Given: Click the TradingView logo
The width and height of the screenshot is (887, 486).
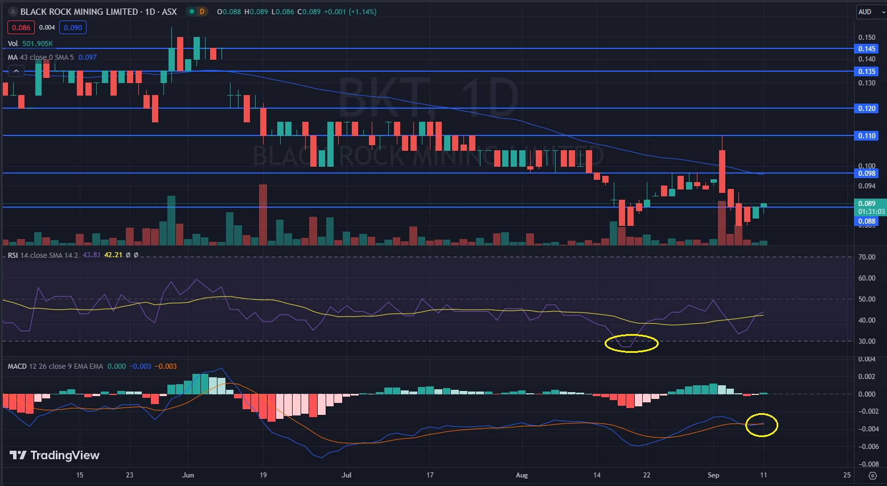Looking at the screenshot, I should pyautogui.click(x=55, y=455).
